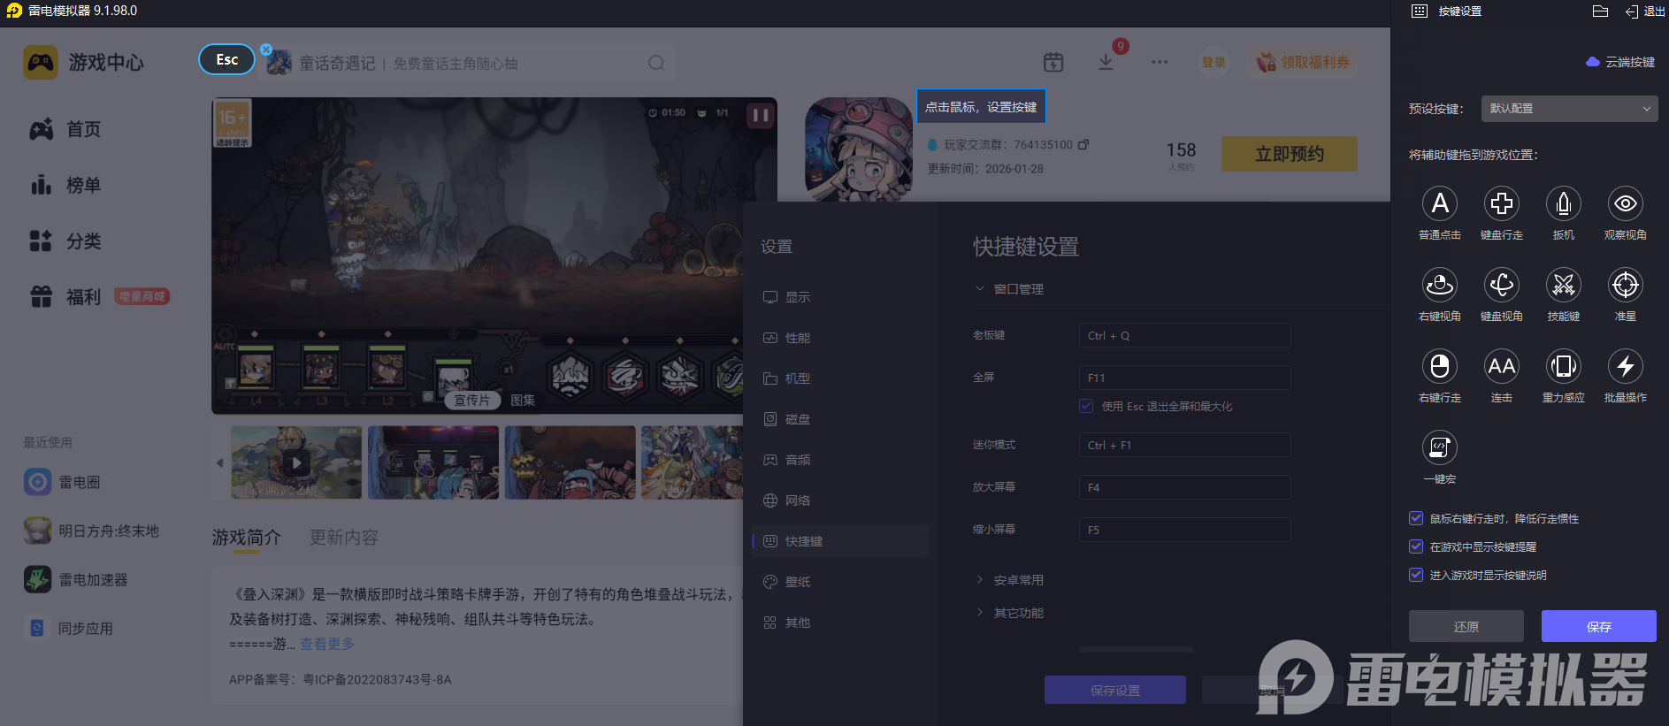Click 还原 to restore key settings
This screenshot has height=726, width=1669.
point(1466,626)
